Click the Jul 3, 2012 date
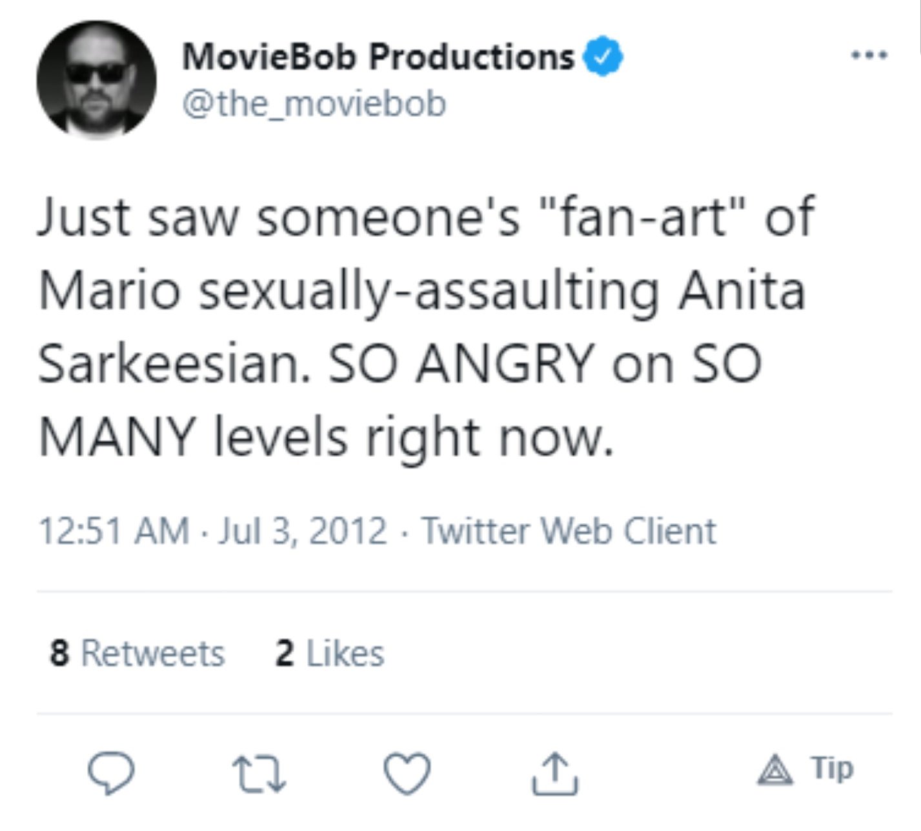The width and height of the screenshot is (921, 831). pos(303,531)
